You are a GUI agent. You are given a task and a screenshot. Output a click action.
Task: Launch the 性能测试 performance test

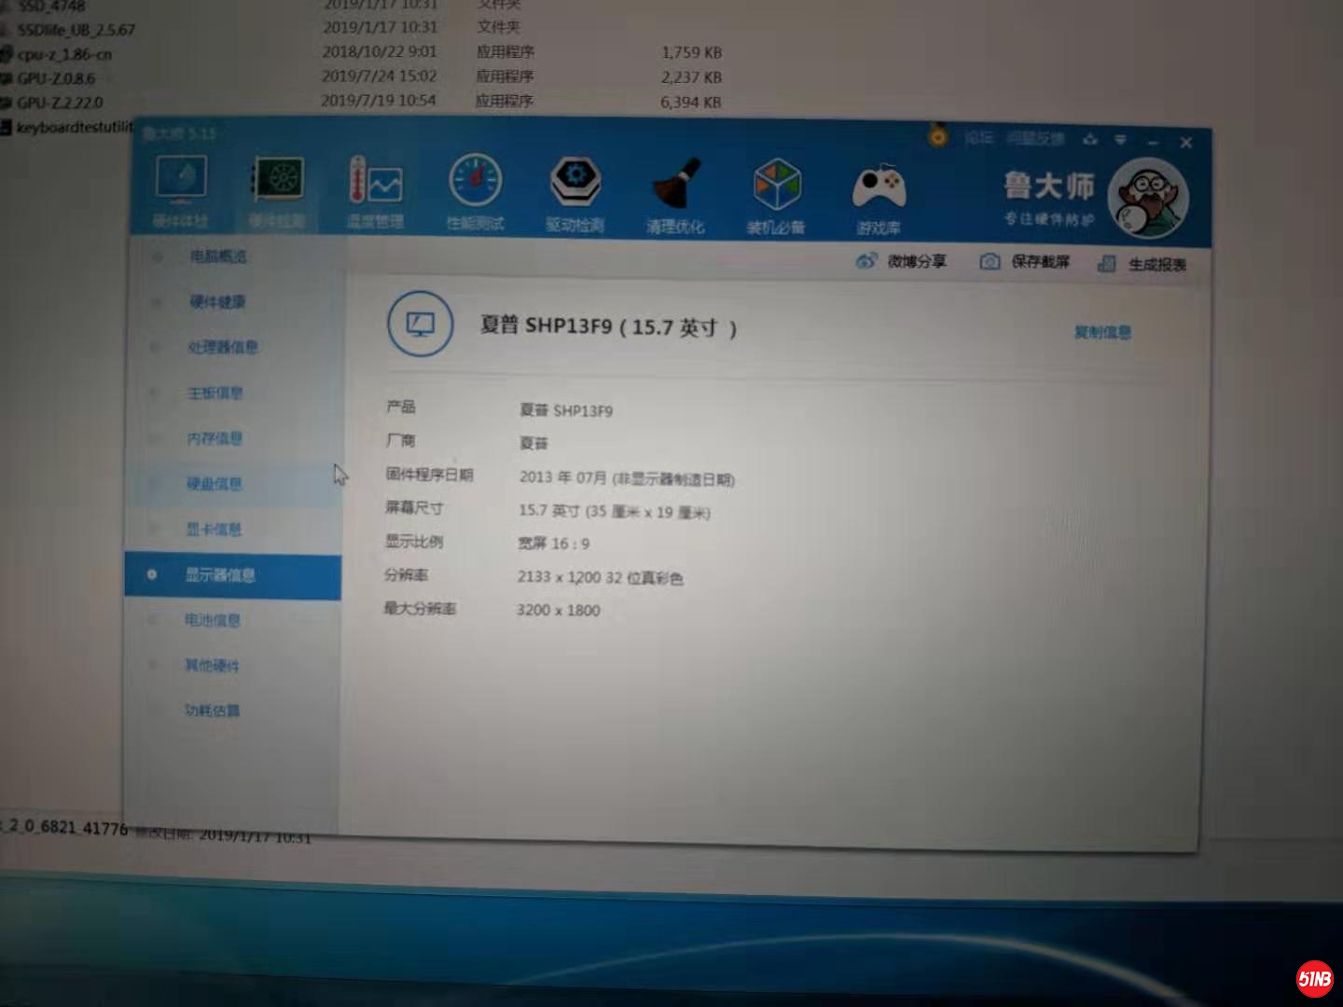476,191
